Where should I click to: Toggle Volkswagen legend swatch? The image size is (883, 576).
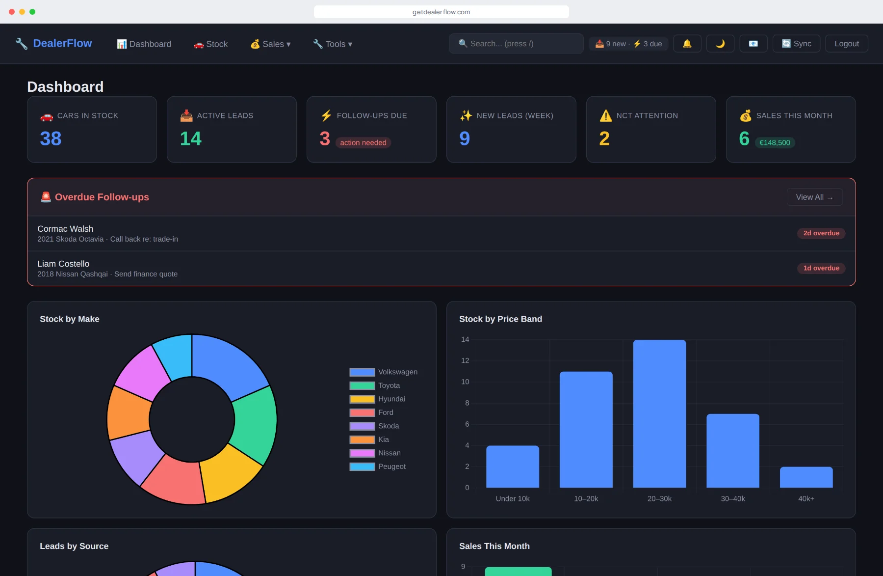[x=362, y=372]
